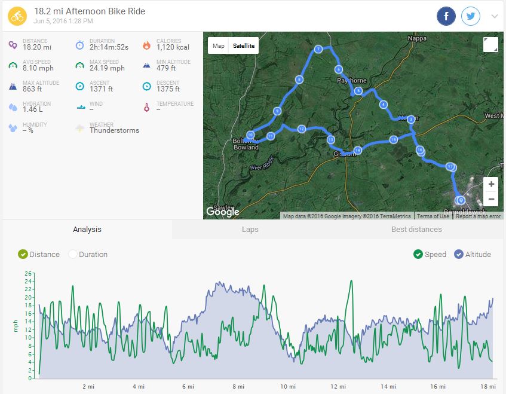Click the yellow cycling activity icon

[x=17, y=16]
